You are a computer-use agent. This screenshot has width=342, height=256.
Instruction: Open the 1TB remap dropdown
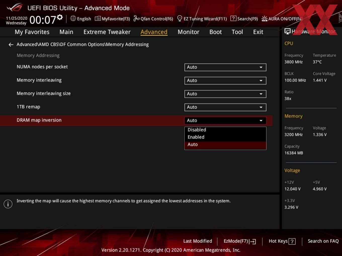pos(225,107)
